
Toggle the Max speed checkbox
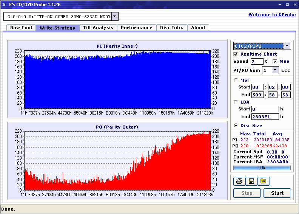(275, 61)
